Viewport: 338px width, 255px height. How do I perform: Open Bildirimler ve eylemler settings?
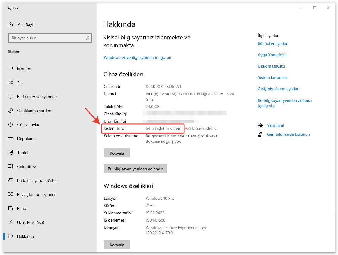pos(37,97)
